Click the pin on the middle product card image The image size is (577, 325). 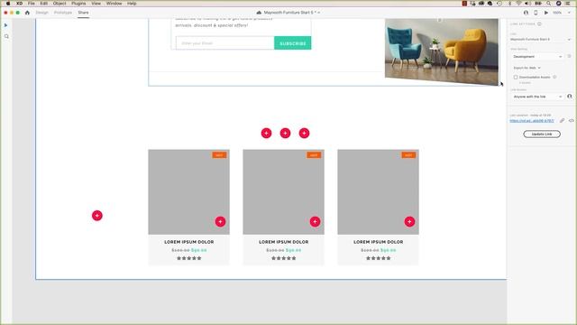[315, 222]
